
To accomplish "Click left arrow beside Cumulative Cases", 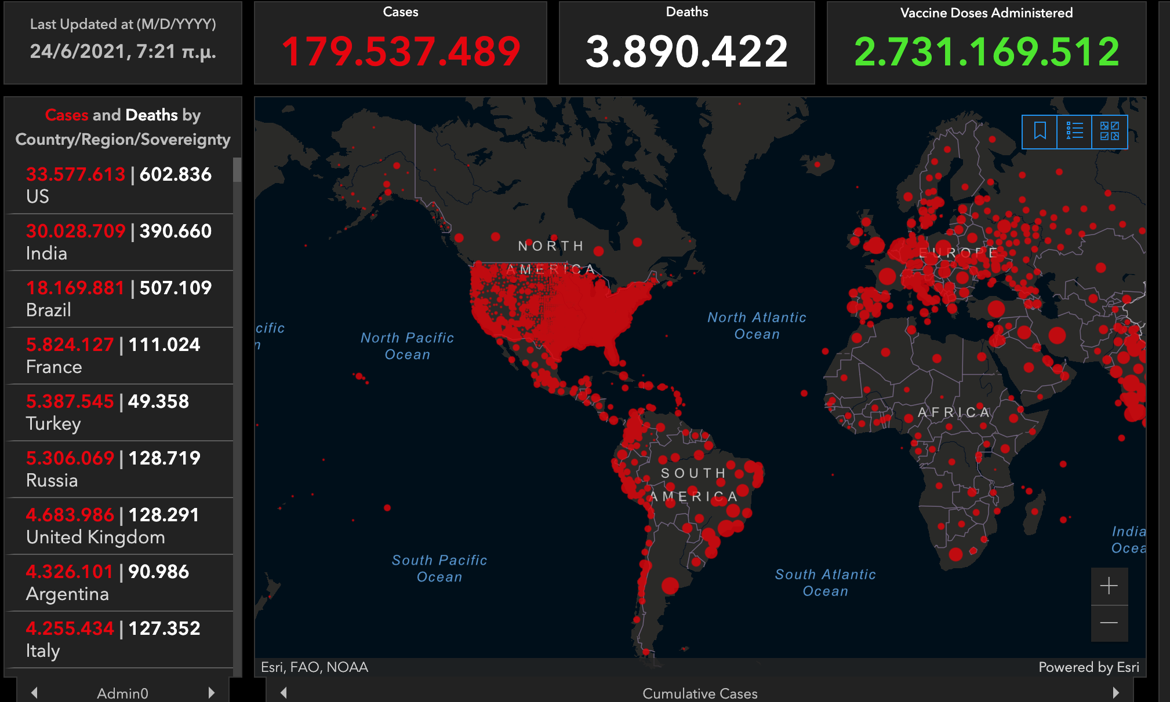I will [x=284, y=693].
